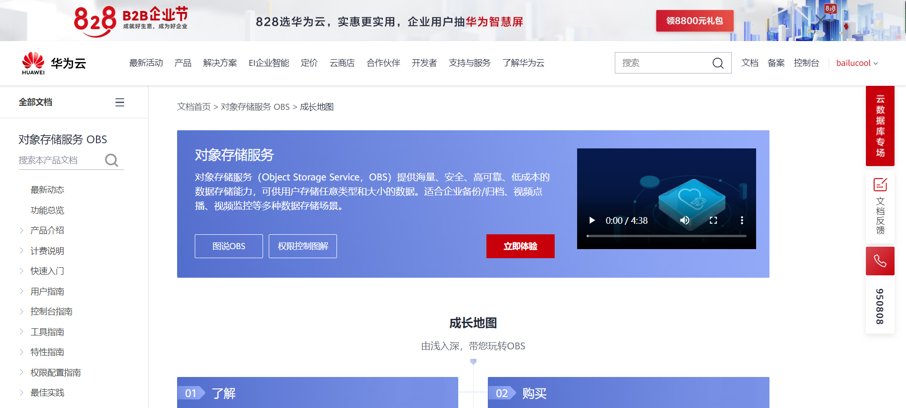This screenshot has height=408, width=906.
Task: Click the 828 B2B企业节 banner logo
Action: pos(131,21)
